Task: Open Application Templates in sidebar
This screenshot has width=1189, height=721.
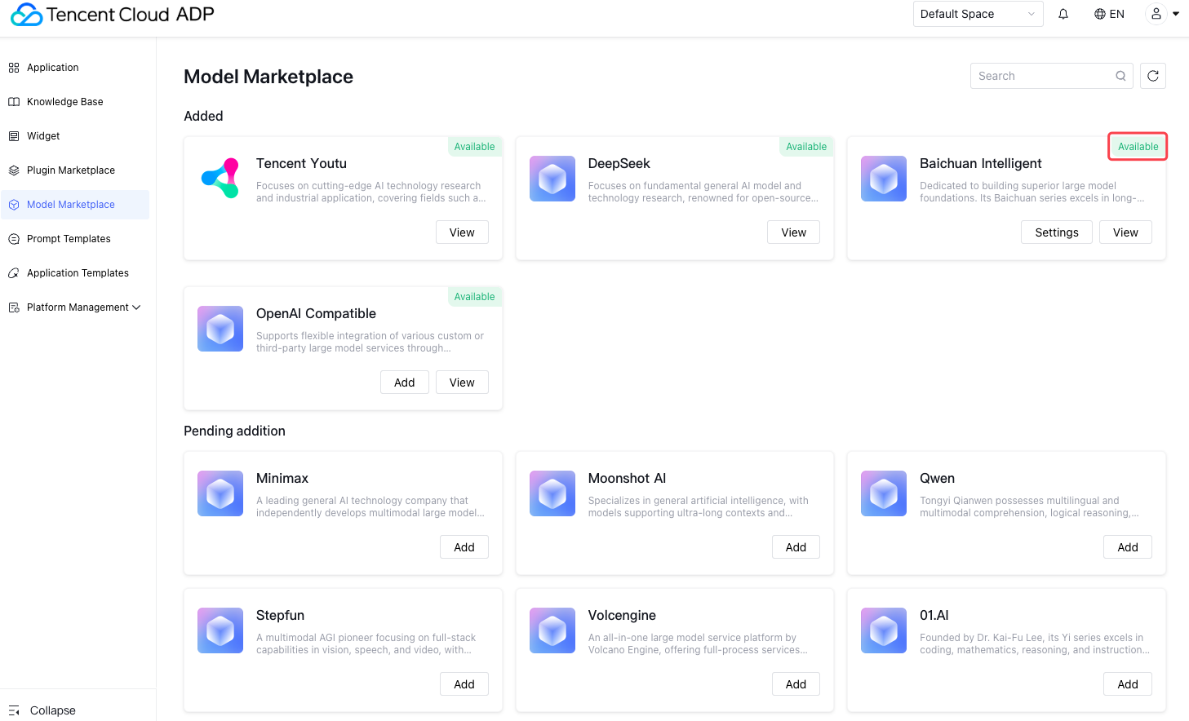Action: pos(74,273)
